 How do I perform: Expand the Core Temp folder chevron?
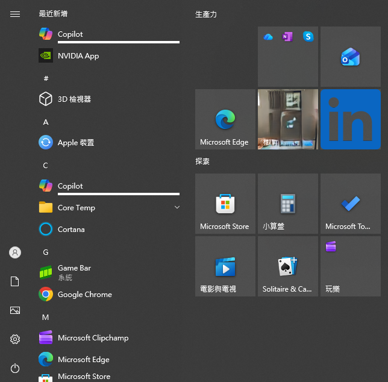coord(177,207)
